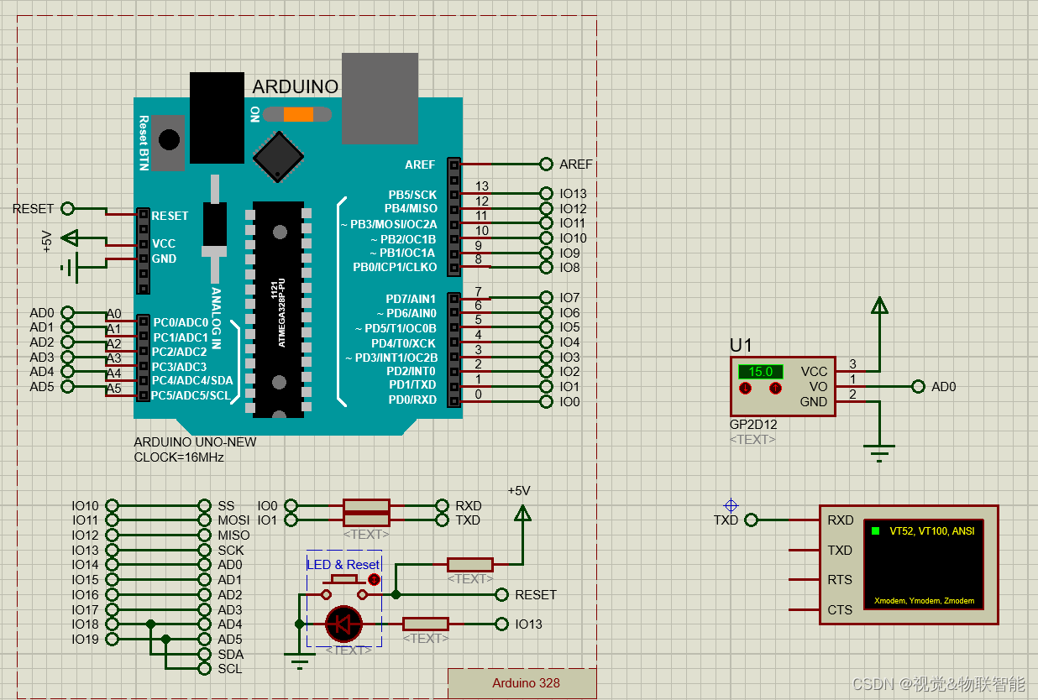Click the IO18 terminal next to AD4
Screen dimensions: 1038x700
(x=113, y=624)
